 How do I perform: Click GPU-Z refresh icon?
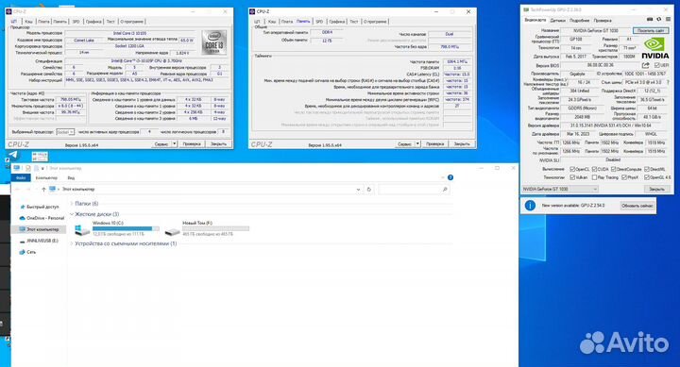[x=659, y=20]
